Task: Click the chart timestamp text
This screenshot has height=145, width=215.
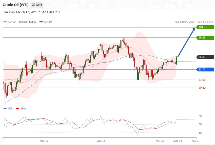Action: coord(32,12)
